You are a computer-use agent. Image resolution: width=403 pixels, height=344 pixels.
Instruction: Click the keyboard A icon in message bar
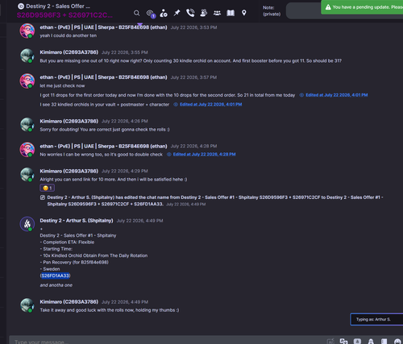tap(357, 342)
